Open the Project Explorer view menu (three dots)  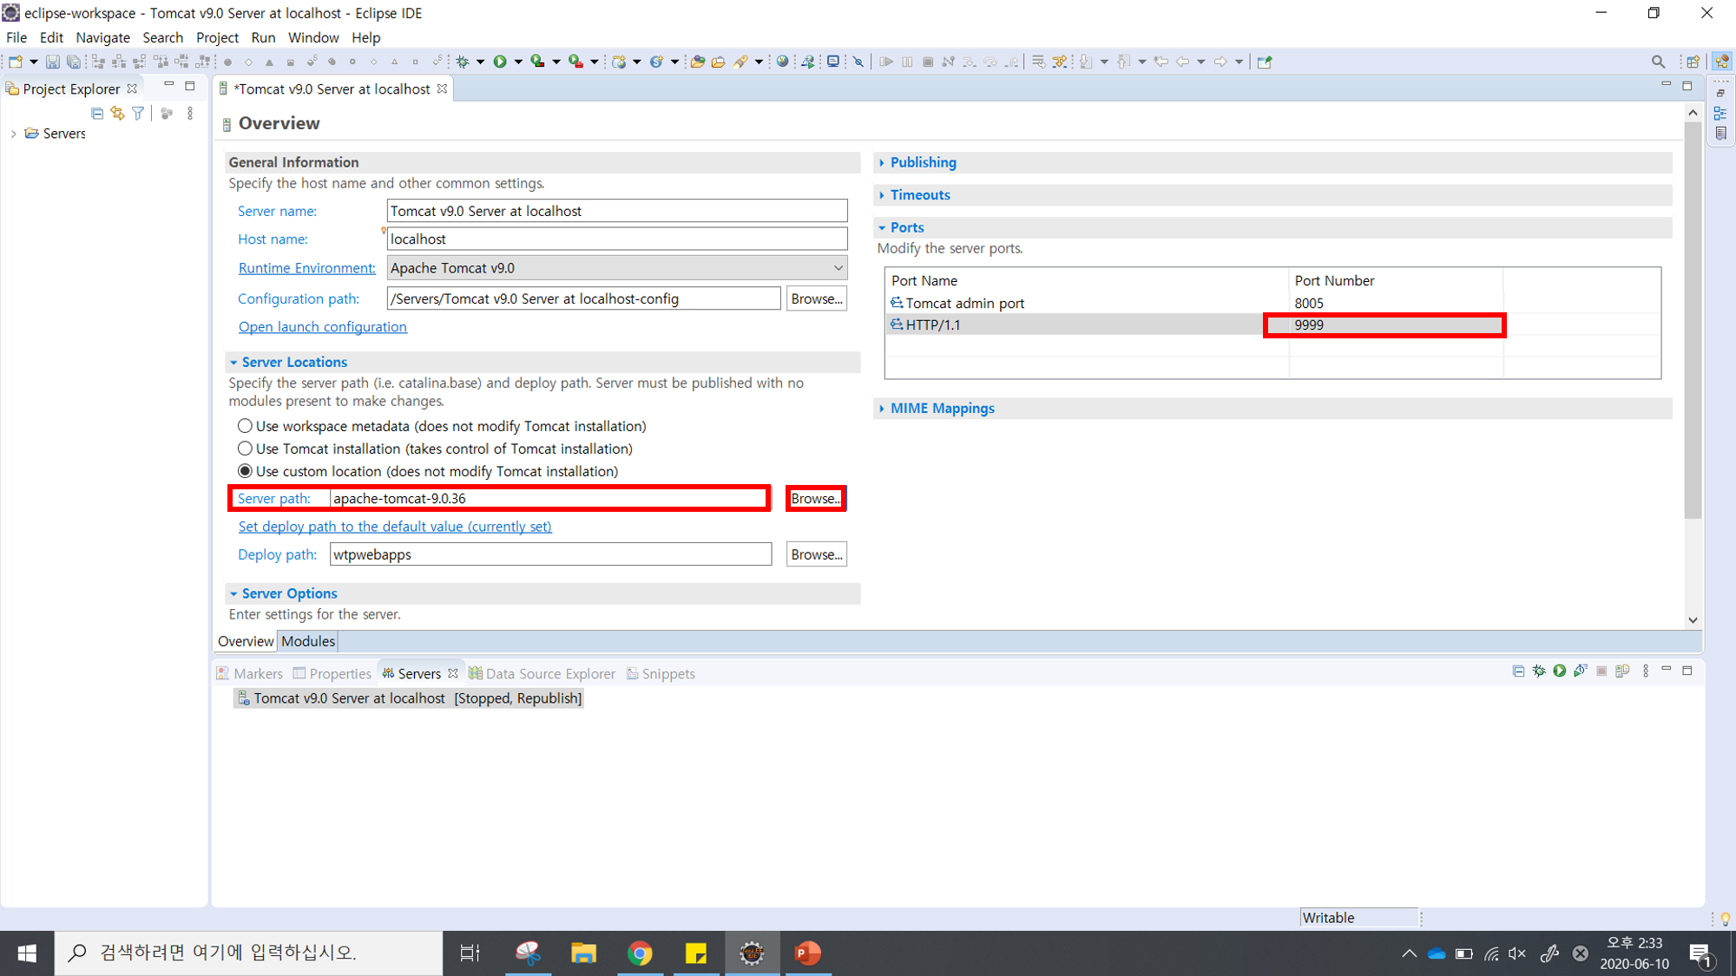(190, 114)
